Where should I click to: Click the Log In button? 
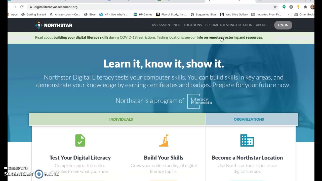pyautogui.click(x=283, y=25)
